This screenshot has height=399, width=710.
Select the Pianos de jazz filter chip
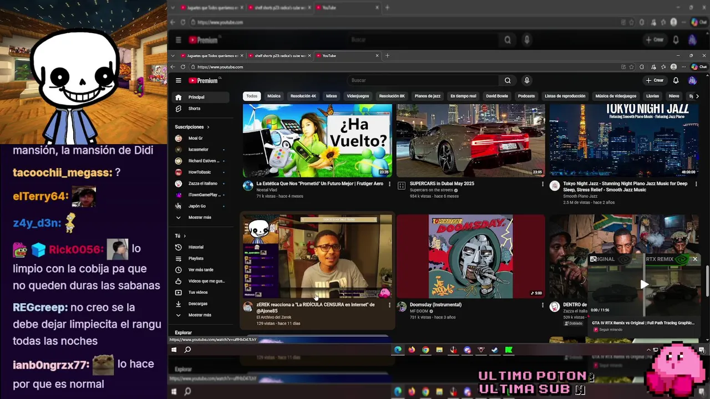pos(428,96)
